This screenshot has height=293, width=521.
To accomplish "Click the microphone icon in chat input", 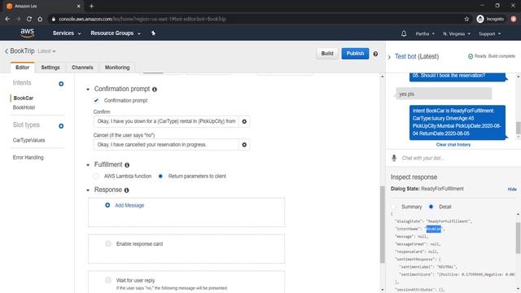I will click(394, 158).
